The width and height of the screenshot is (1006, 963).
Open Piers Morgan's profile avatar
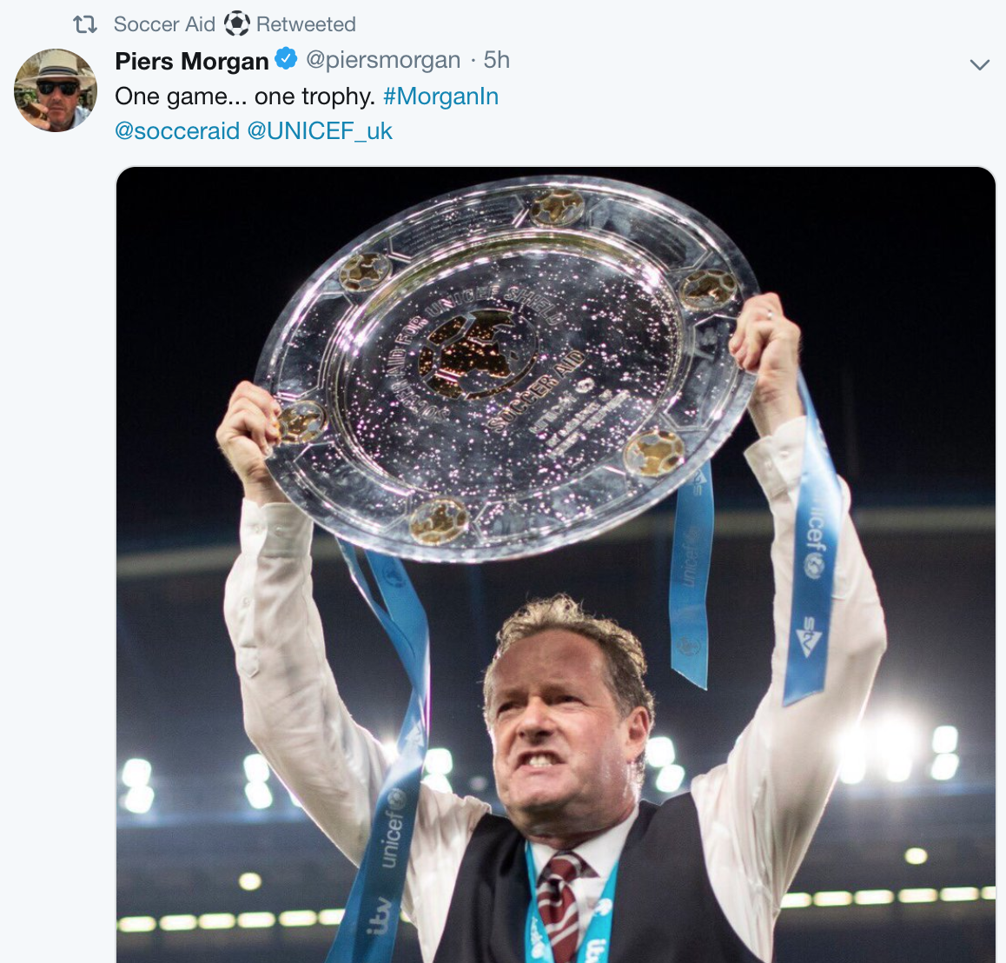[x=56, y=90]
